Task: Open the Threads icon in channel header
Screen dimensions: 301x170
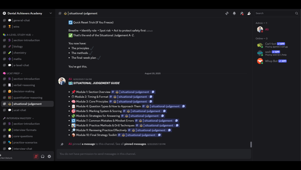Action: point(227,13)
